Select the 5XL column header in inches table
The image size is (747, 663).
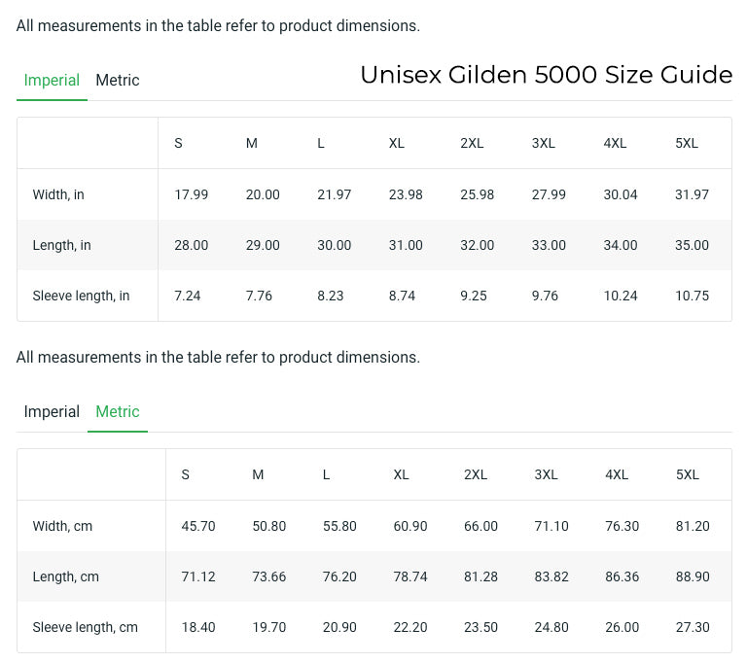coord(686,143)
